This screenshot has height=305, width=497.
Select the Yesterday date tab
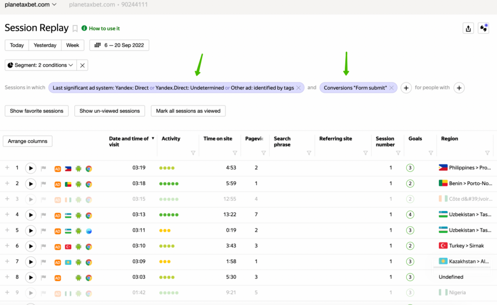(45, 45)
